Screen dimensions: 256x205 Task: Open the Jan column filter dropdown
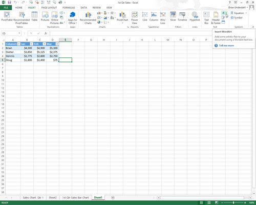click(32, 44)
